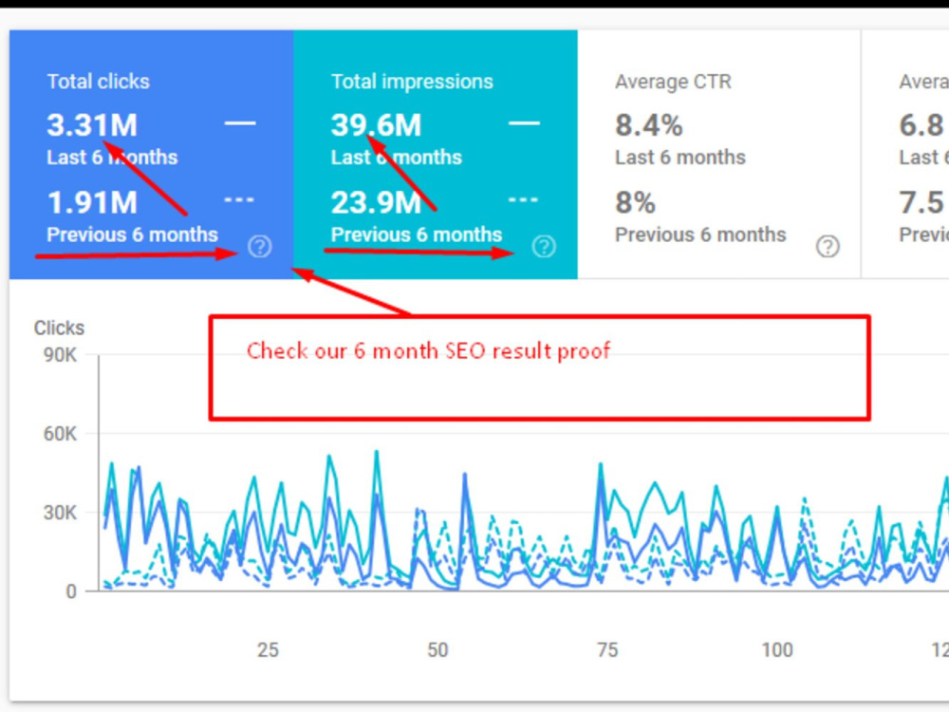Open help icon on Total clicks card
Screen dimensions: 949x712
point(260,247)
